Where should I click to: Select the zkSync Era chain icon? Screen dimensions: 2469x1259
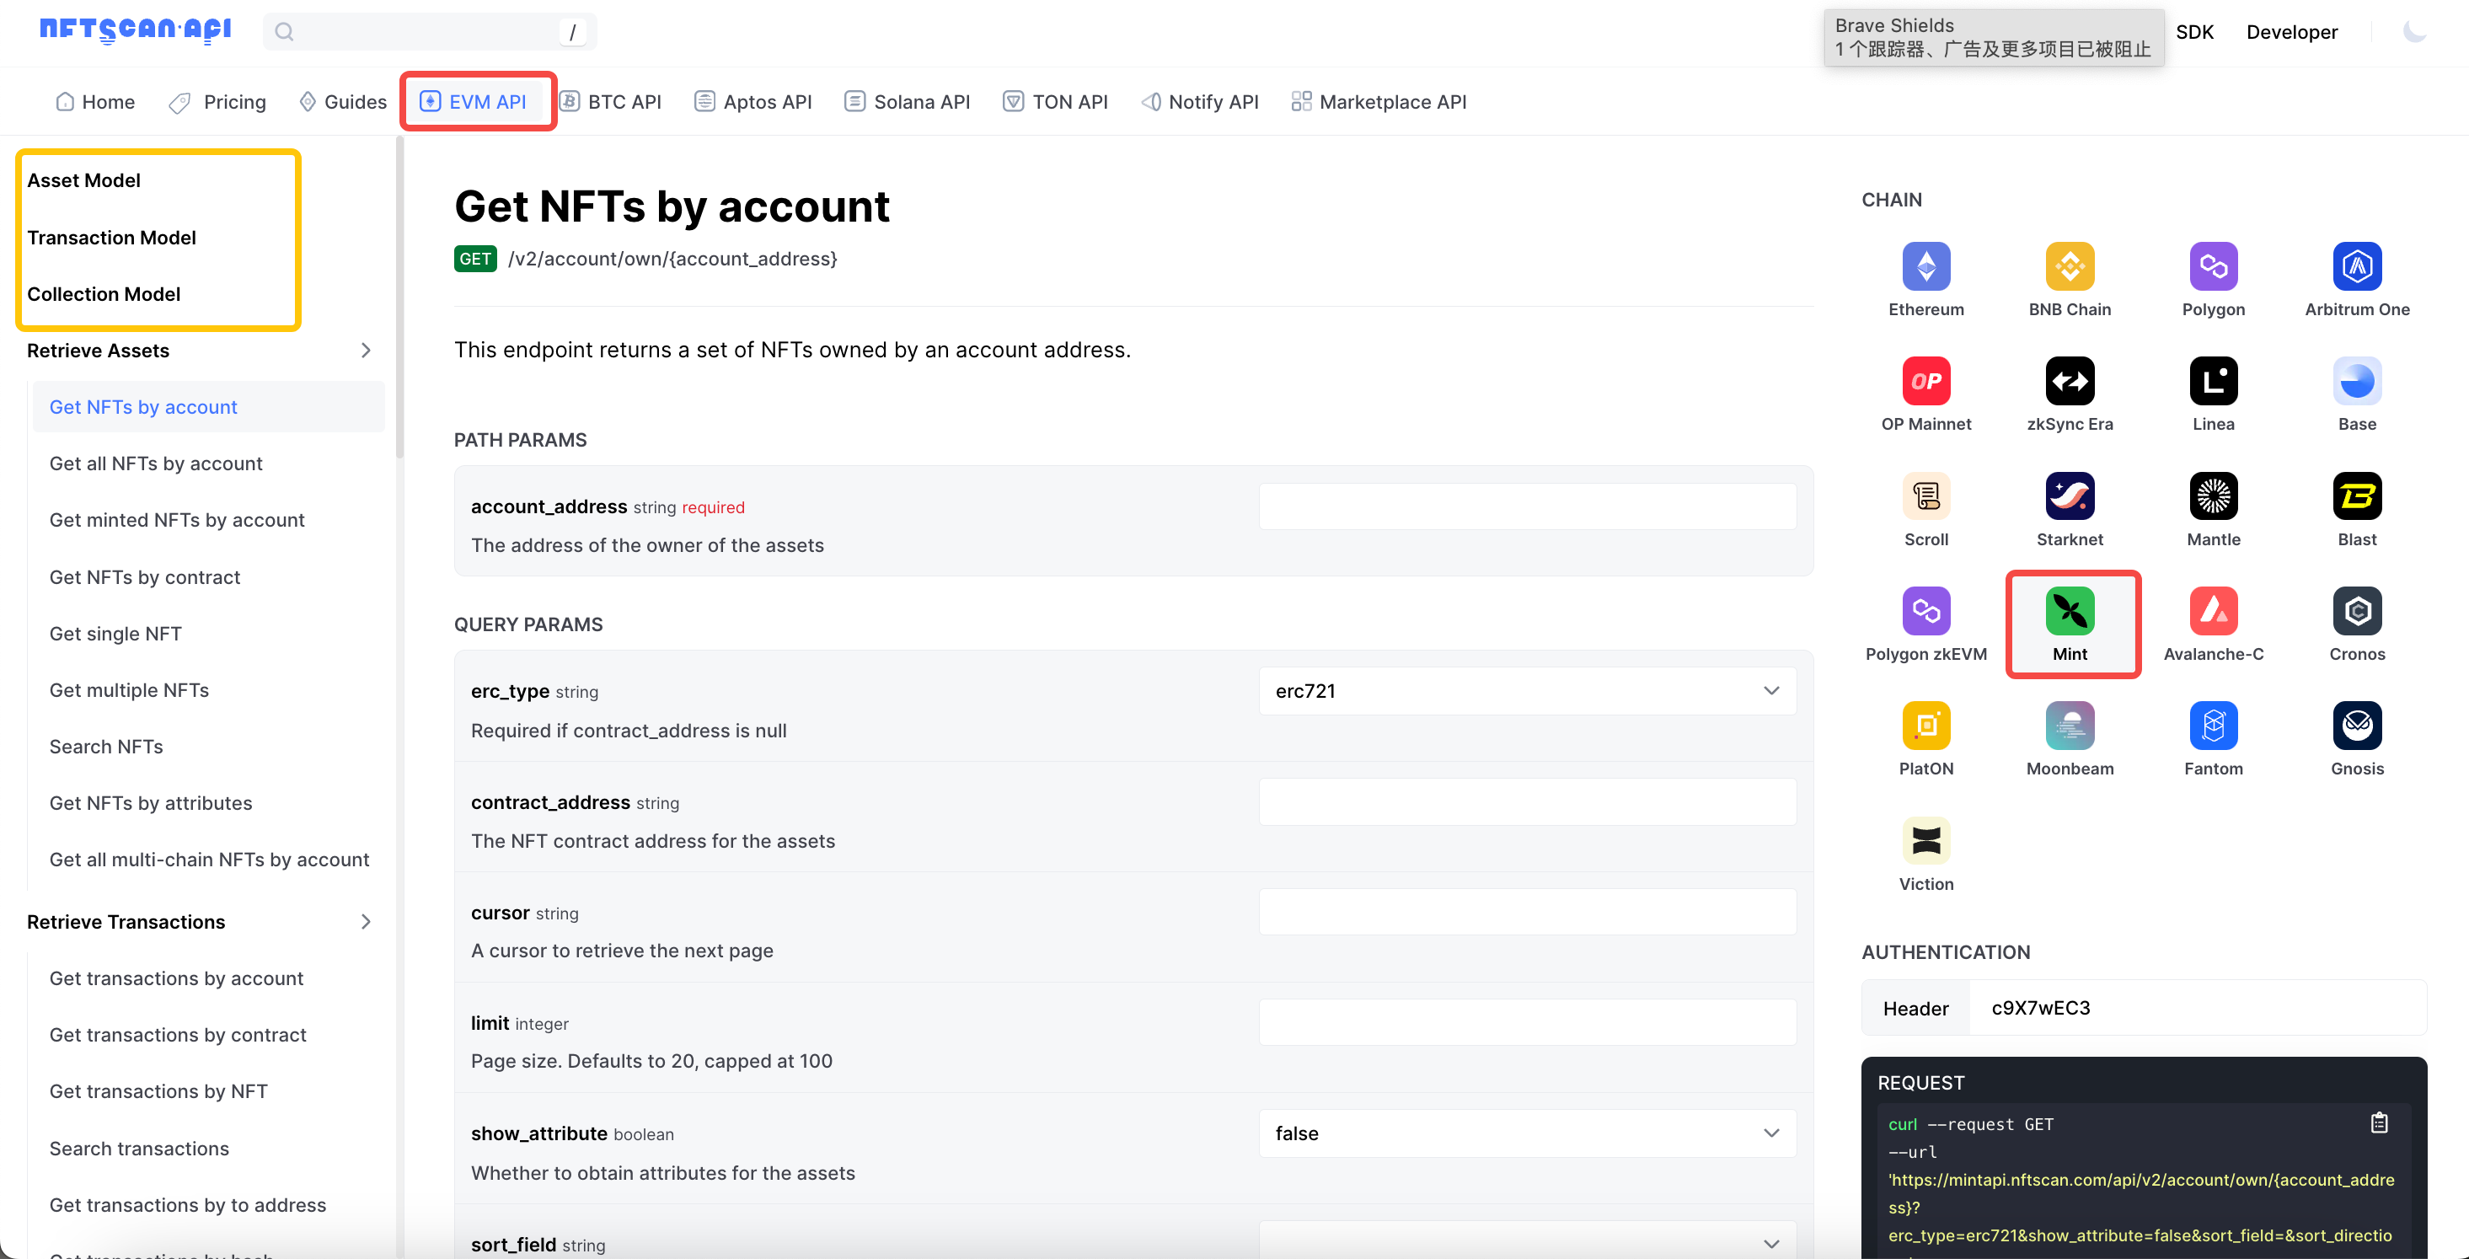[x=2070, y=382]
